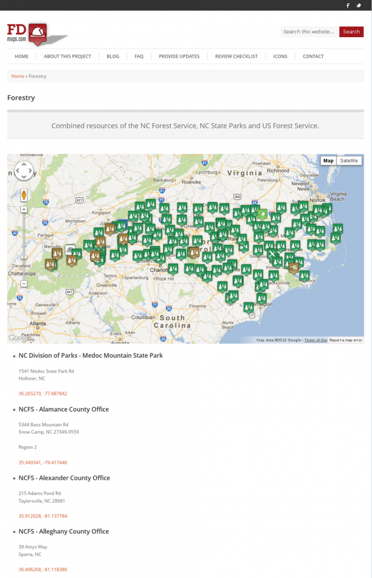Open the Twitter bird icon in top bar
This screenshot has height=578, width=372.
[358, 5]
